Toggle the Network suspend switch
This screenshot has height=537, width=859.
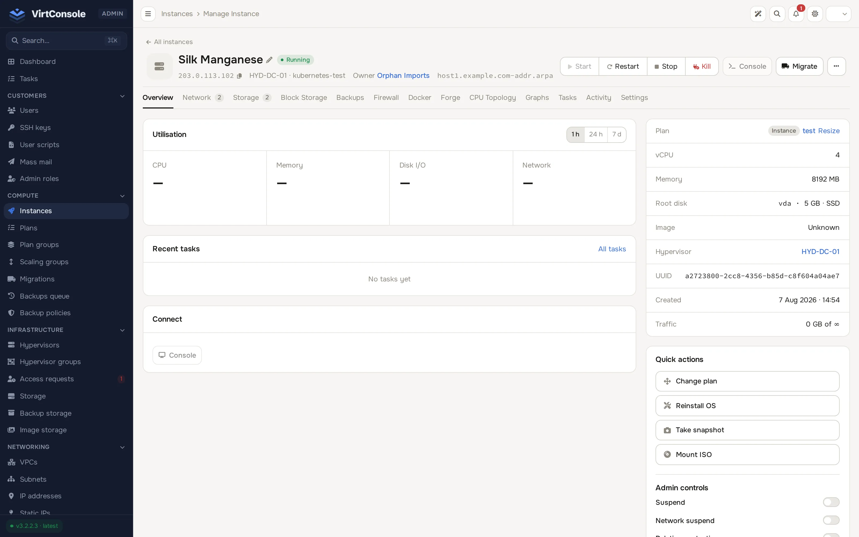click(831, 520)
